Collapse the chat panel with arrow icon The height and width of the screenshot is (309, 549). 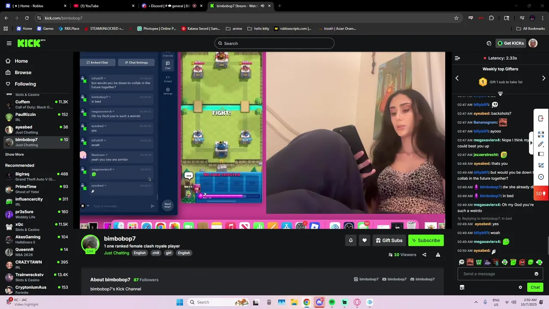pos(457,58)
